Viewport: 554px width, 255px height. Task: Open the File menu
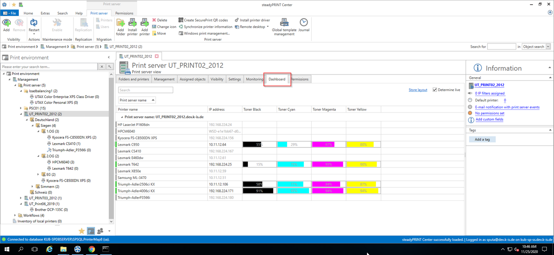[x=10, y=13]
